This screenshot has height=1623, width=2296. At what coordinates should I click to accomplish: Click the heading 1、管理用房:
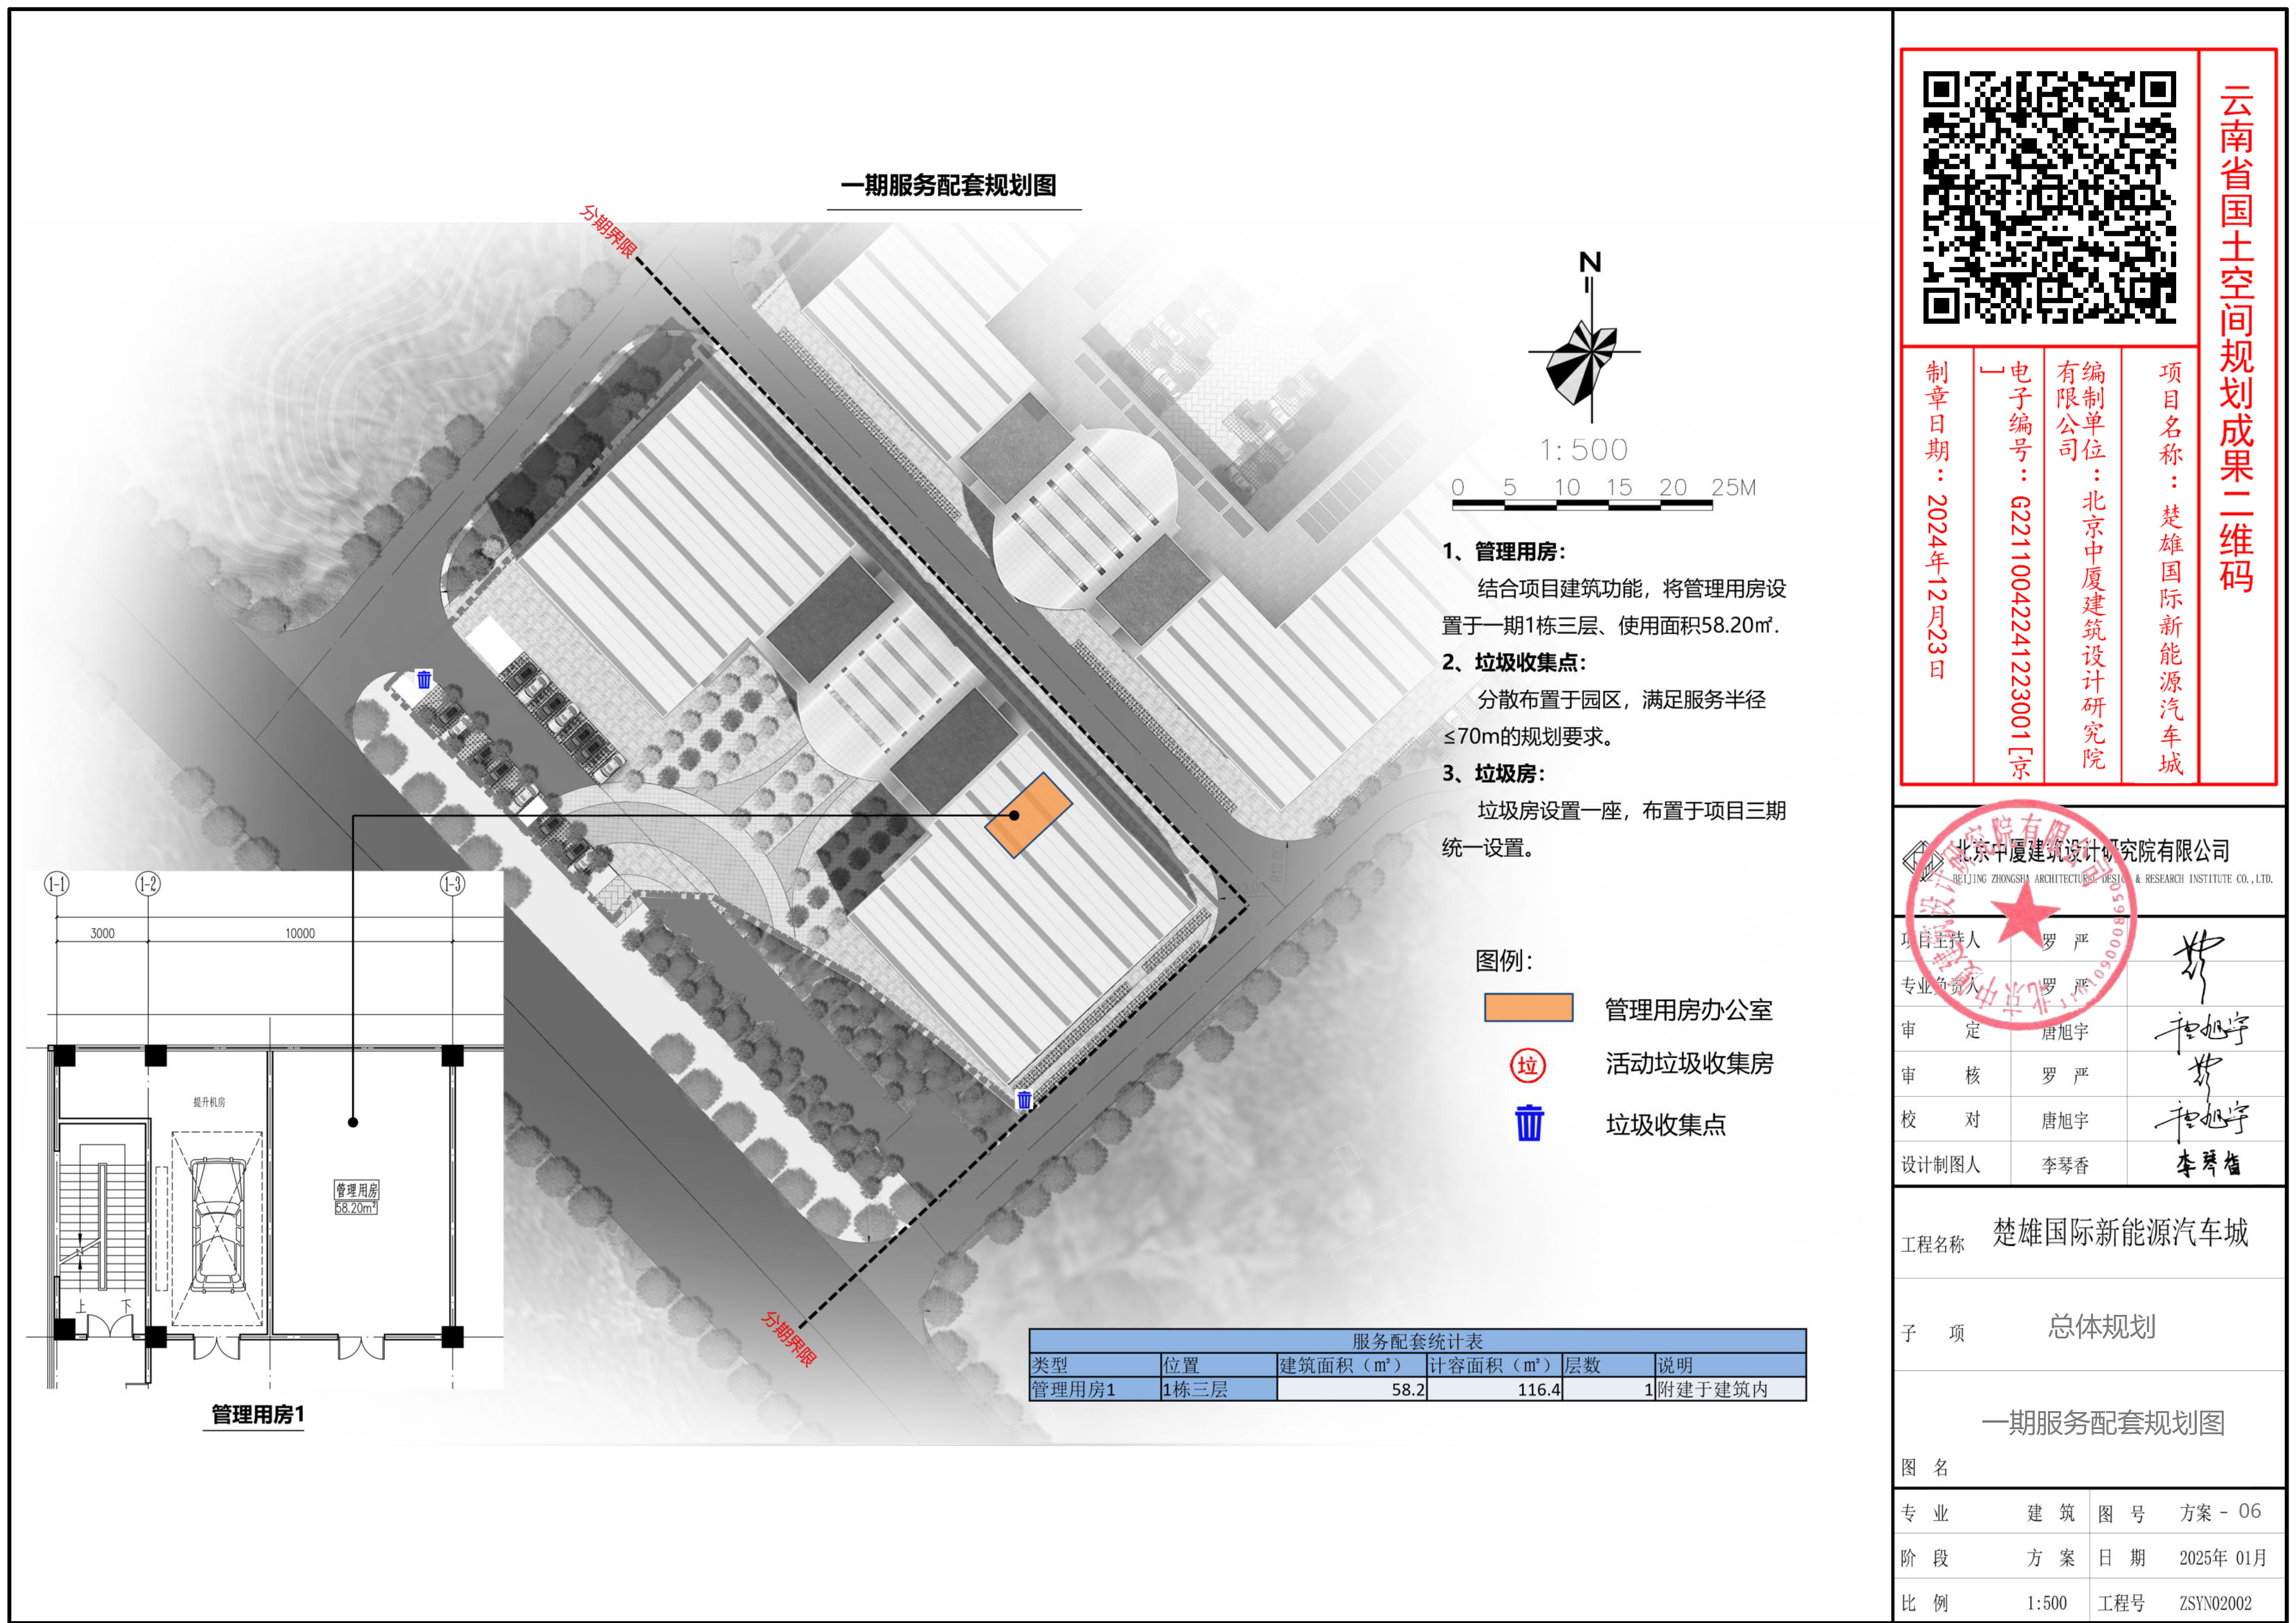point(1504,551)
